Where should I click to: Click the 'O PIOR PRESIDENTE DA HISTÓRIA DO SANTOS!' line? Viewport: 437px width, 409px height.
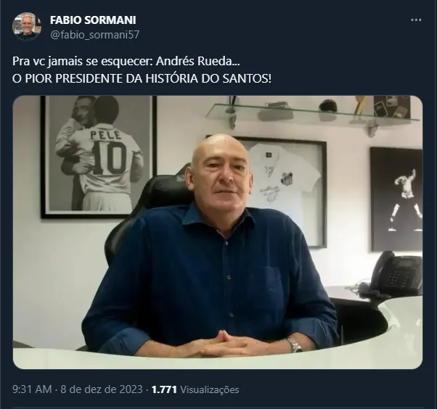click(142, 79)
